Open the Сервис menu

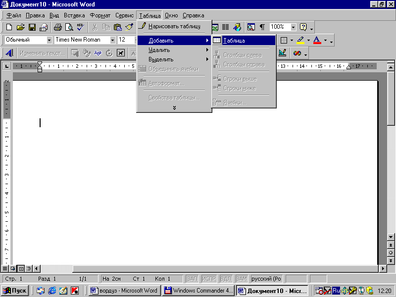125,15
